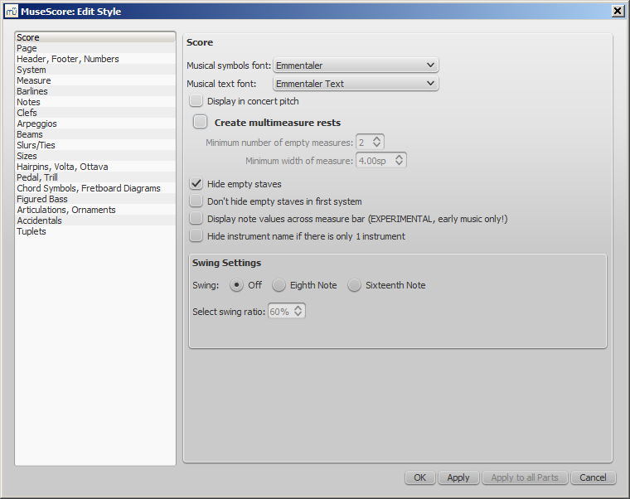Image resolution: width=630 pixels, height=499 pixels.
Task: Open the Arpeggios category
Action: coord(95,124)
